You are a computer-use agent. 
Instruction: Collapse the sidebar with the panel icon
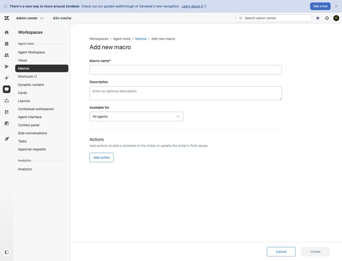7,252
